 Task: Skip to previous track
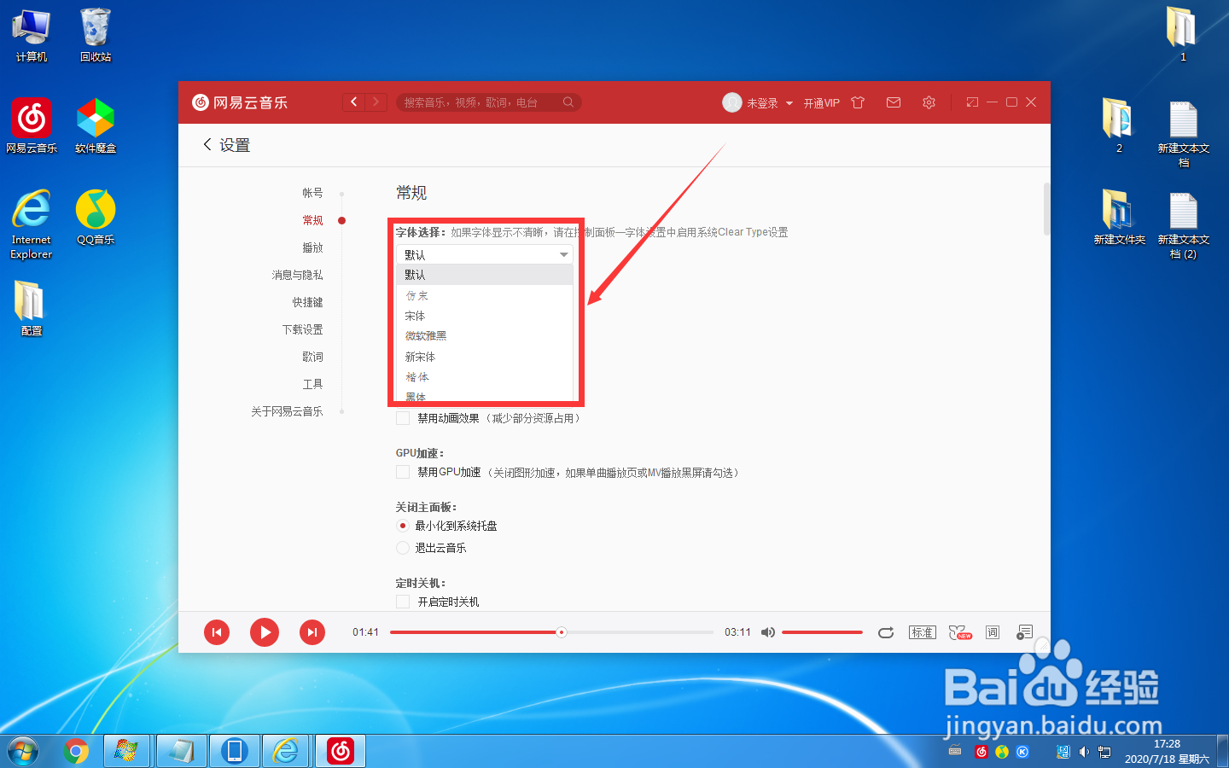[x=217, y=632]
